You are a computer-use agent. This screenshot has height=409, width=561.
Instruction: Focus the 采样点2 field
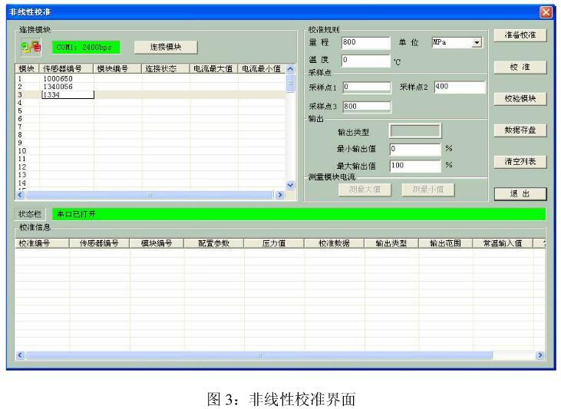(x=459, y=87)
